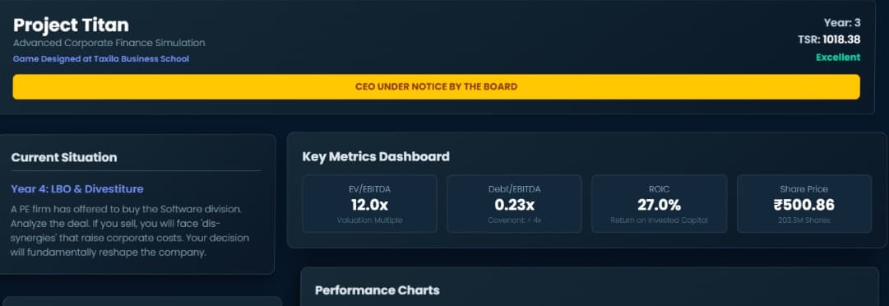Select the Share Price metric card
The image size is (889, 306).
coord(804,203)
